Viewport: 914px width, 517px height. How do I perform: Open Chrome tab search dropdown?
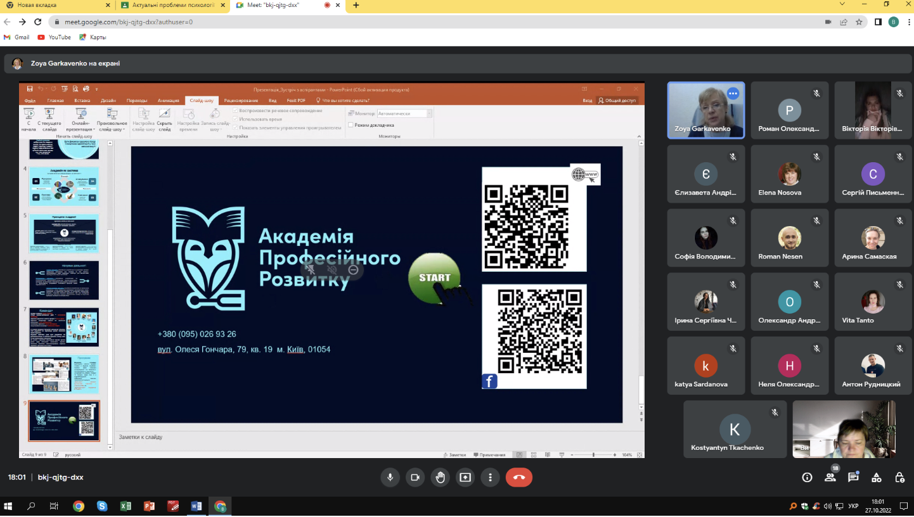pyautogui.click(x=842, y=4)
